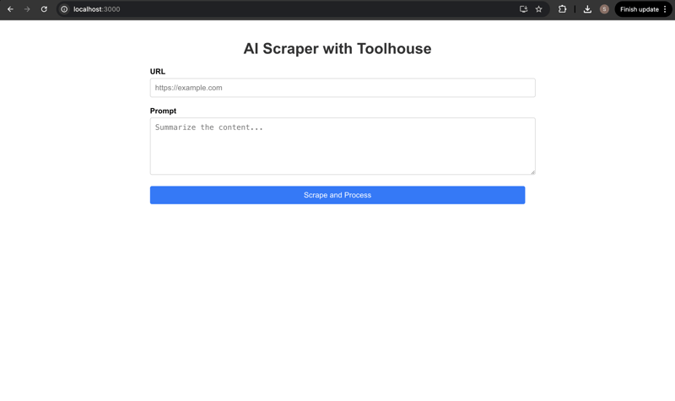675x401 pixels.
Task: Click the install app icon in address bar
Action: (523, 9)
